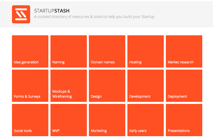Open the Marketing category tile
This screenshot has height=138, width=213.
107,120
